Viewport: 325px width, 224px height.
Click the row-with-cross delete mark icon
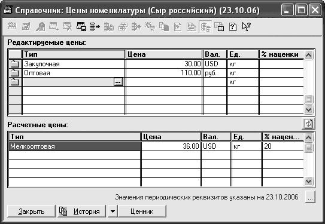(68, 27)
